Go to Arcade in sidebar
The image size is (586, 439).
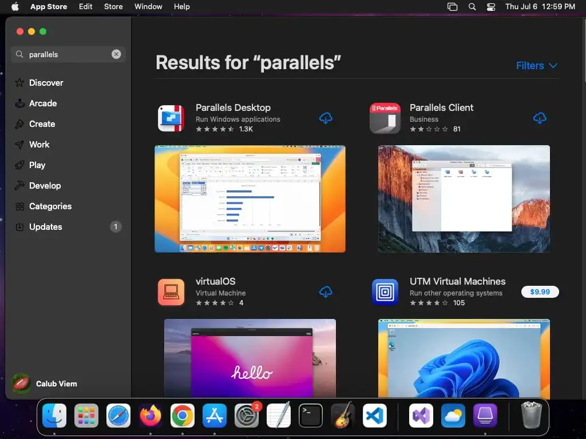(68, 103)
